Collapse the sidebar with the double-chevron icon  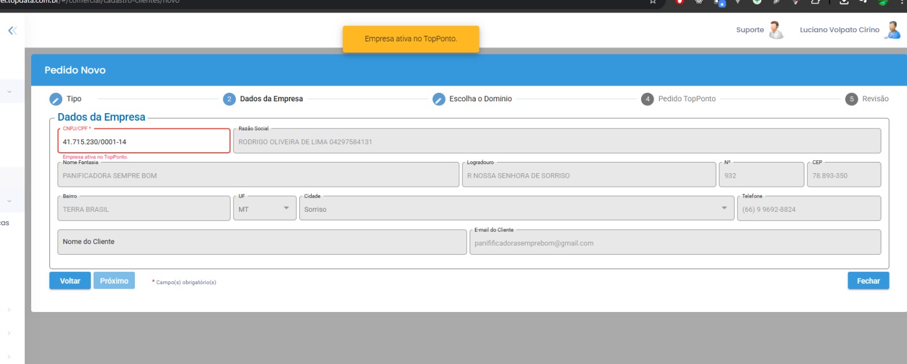click(x=12, y=31)
